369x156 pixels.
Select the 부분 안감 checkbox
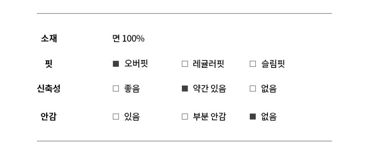pos(185,117)
